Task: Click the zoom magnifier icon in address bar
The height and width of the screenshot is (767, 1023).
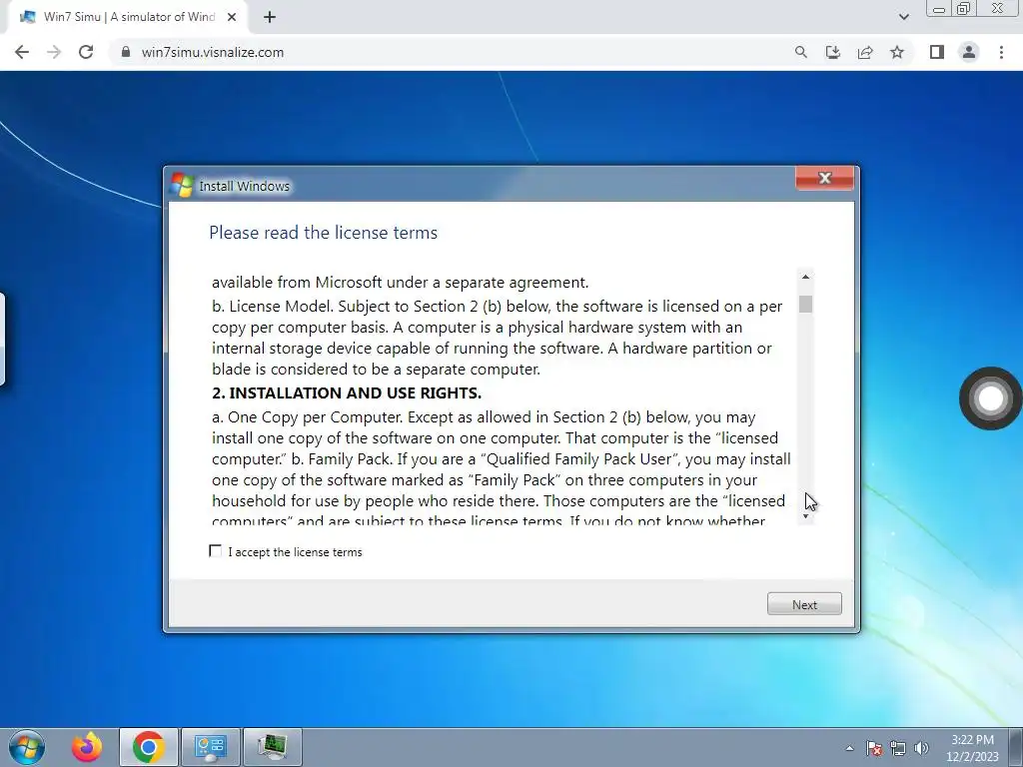Action: [x=800, y=52]
